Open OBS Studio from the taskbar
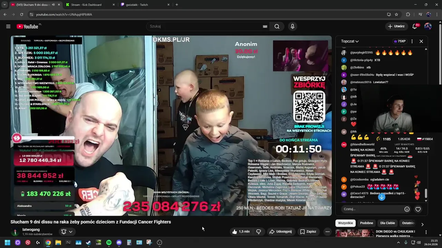This screenshot has height=248, width=442. [160, 242]
